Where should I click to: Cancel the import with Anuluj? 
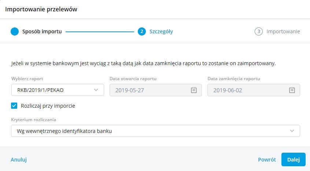pyautogui.click(x=19, y=160)
